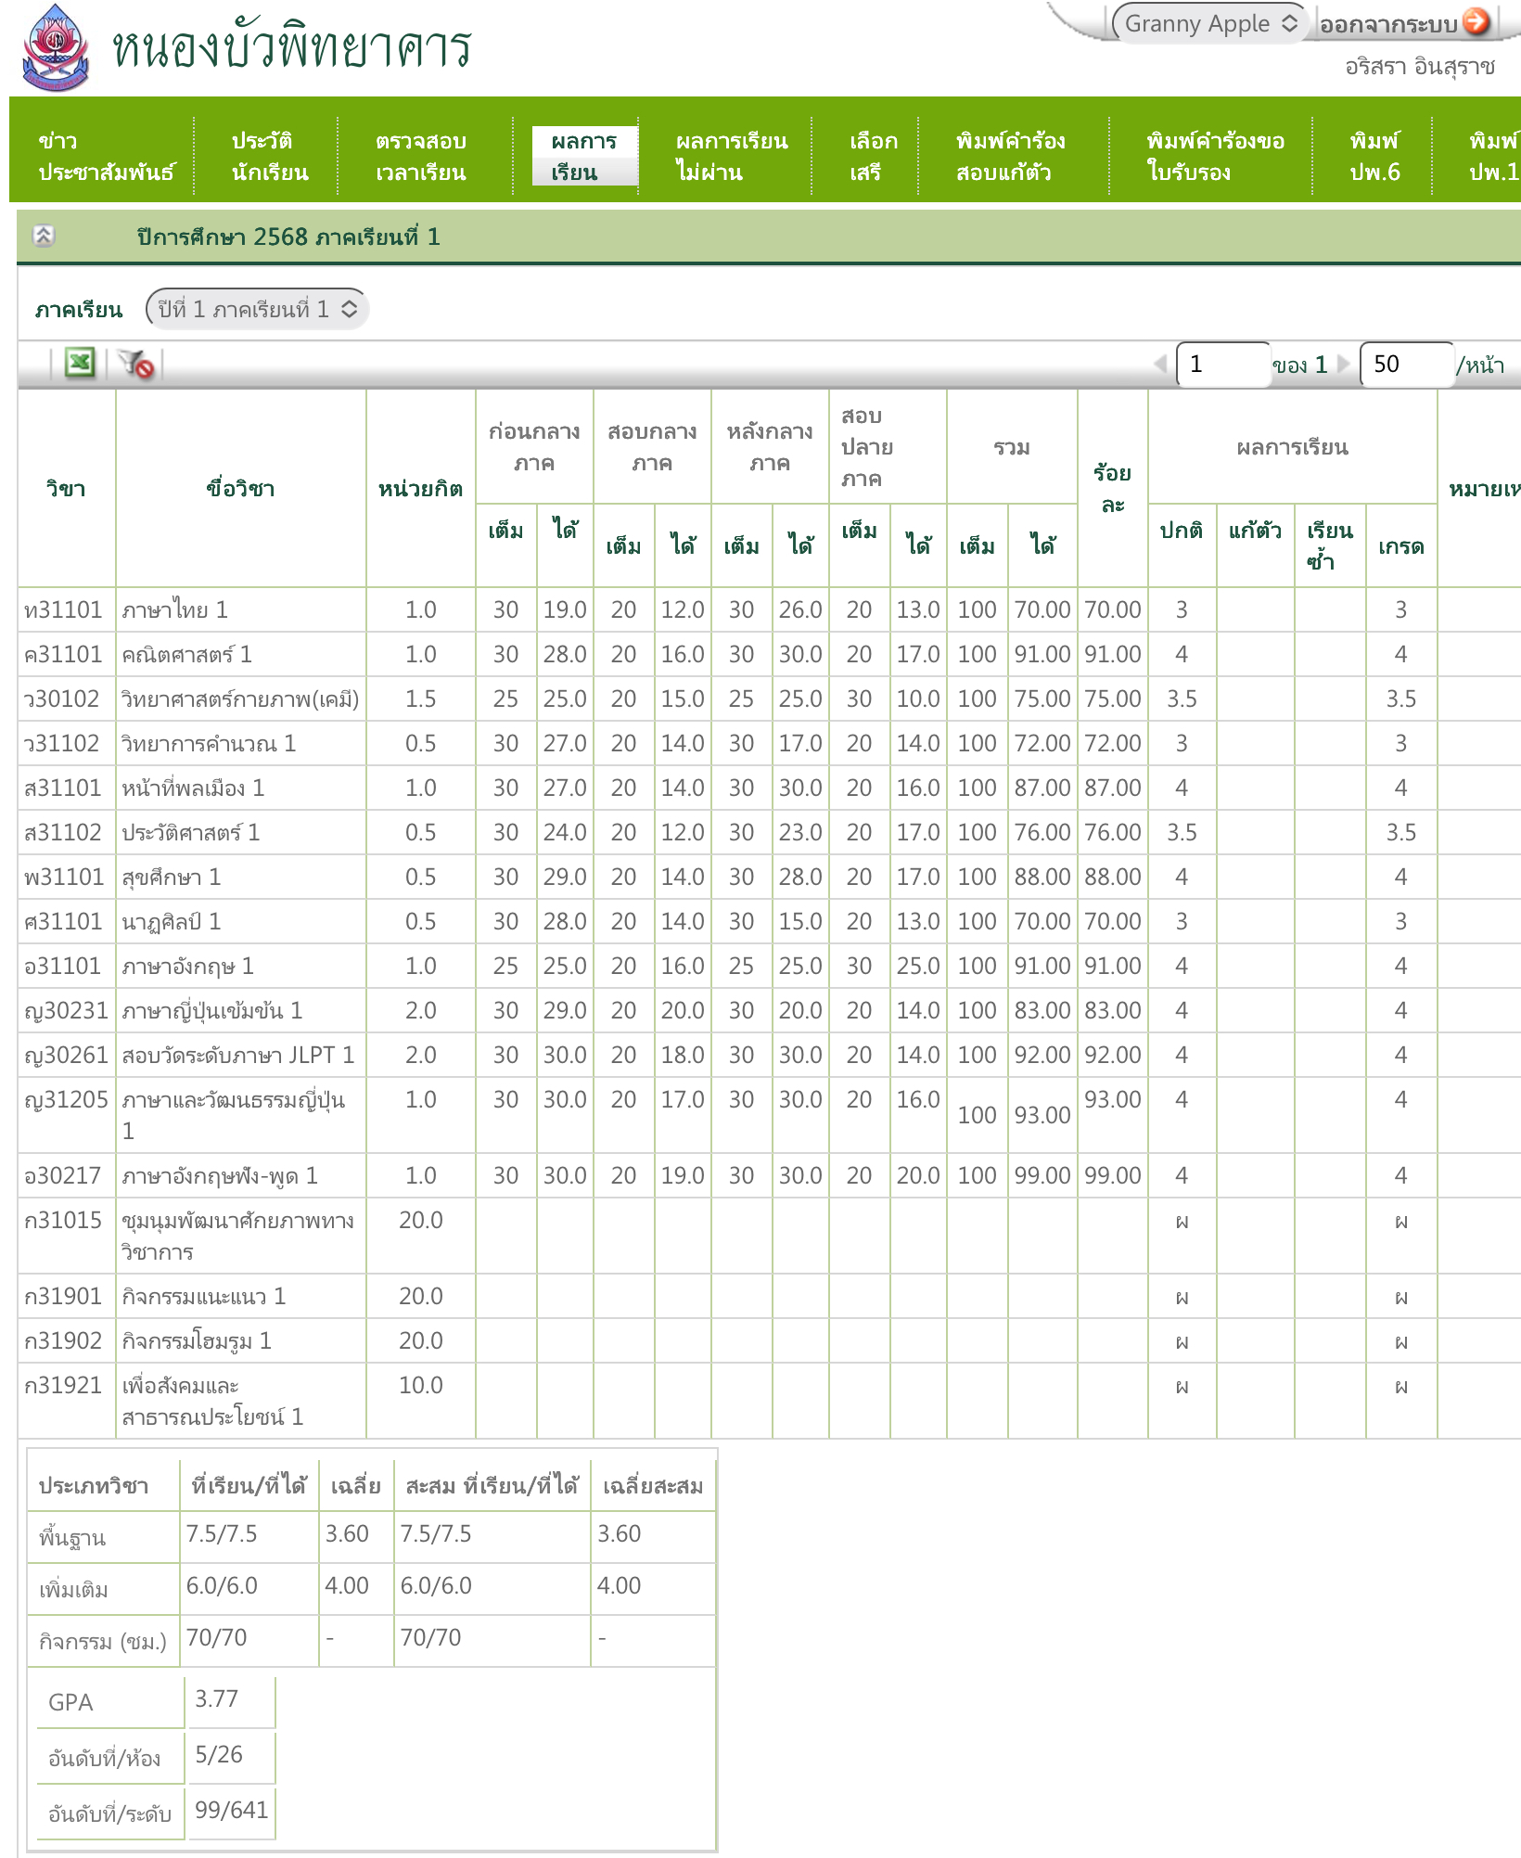The image size is (1521, 1858).
Task: Select the ผลการเรียน tab
Action: pos(583,156)
